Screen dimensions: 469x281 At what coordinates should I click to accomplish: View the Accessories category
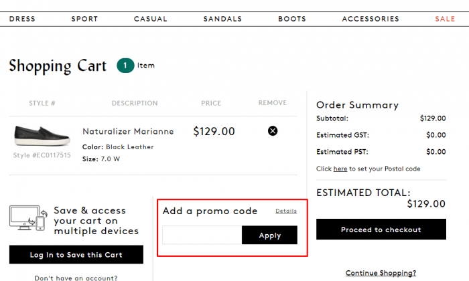coord(371,19)
